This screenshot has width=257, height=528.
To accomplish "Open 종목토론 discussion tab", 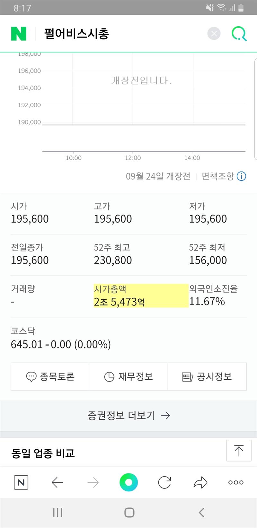I will [50, 376].
